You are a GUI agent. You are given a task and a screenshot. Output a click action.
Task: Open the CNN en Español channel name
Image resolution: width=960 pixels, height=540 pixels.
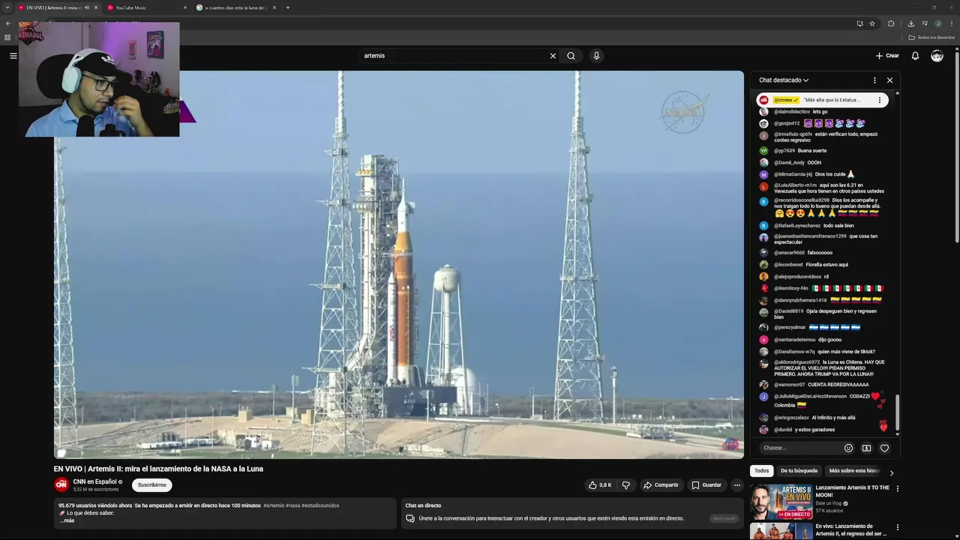coord(94,481)
